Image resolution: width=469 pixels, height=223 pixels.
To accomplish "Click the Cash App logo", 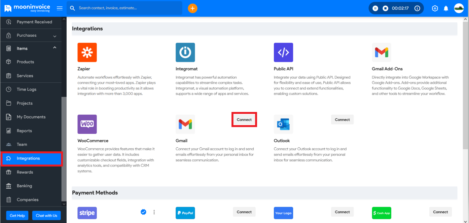I will point(382,213).
